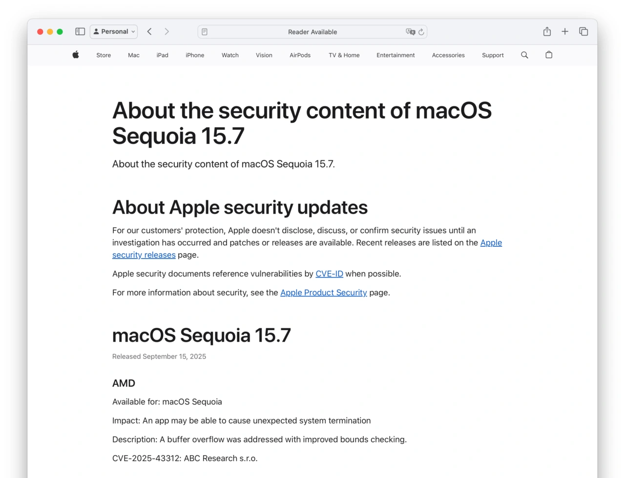Show the tab overview
The image size is (625, 478).
click(x=583, y=31)
